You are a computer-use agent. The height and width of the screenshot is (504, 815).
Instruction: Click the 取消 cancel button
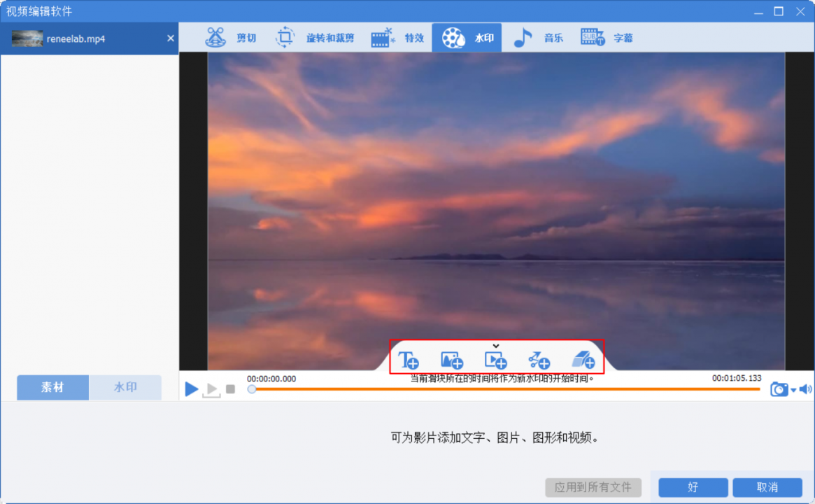[x=767, y=487]
